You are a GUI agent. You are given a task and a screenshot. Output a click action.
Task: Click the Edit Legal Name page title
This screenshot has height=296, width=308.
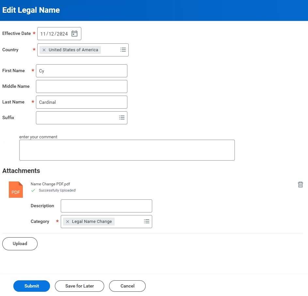[x=31, y=10]
